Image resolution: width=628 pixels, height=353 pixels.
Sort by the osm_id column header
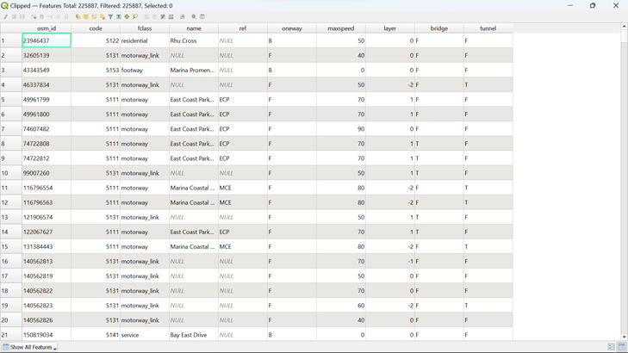coord(47,28)
